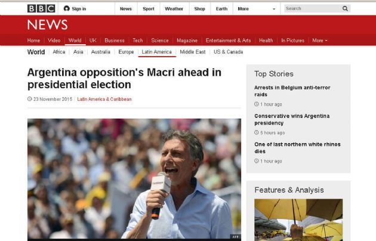Click the article headline about Macri
This screenshot has width=376, height=241.
(x=124, y=79)
